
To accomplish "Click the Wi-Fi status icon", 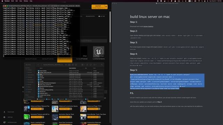I will (x=199, y=1).
